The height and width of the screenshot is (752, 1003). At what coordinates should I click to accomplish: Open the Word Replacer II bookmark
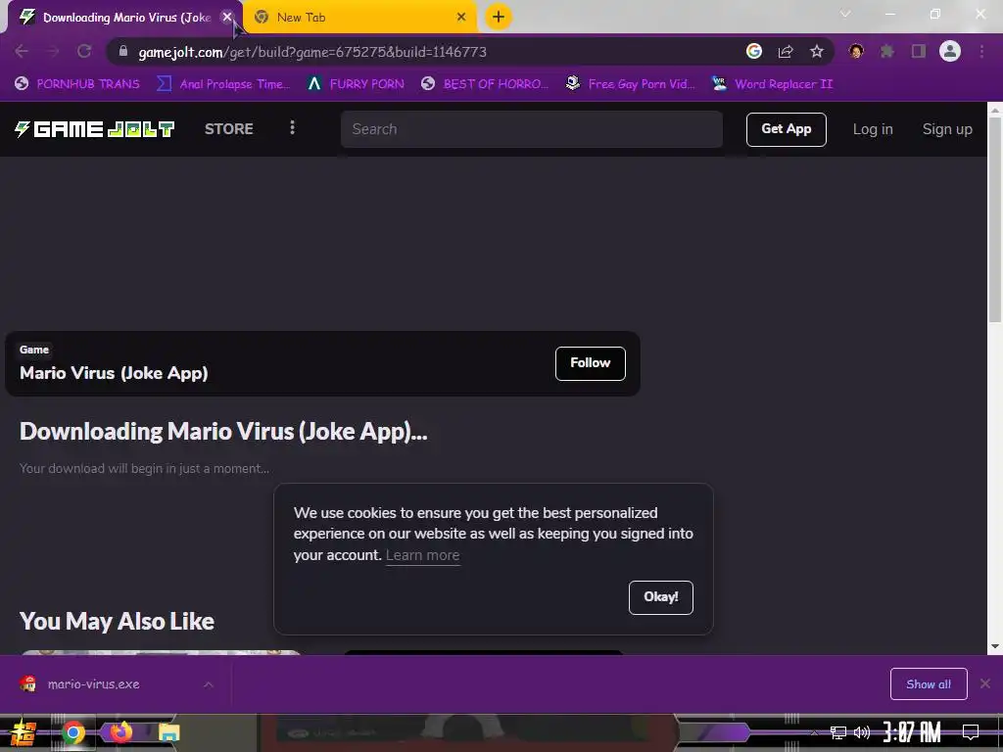pos(773,84)
